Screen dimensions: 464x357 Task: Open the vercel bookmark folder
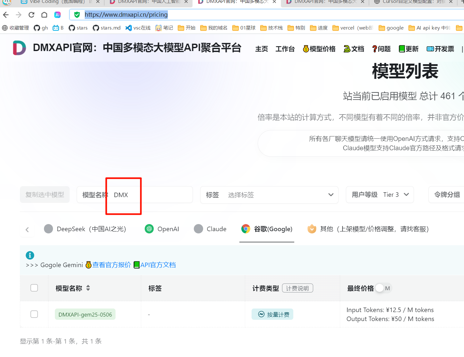point(353,28)
